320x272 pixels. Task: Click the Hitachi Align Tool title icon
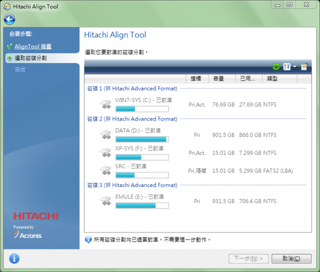pos(7,6)
